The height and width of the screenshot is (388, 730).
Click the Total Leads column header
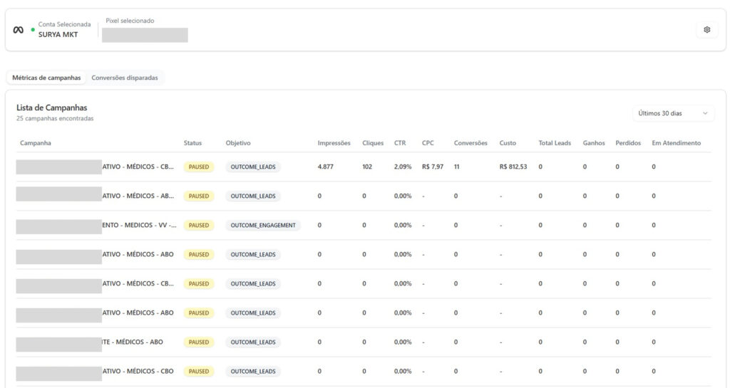(x=555, y=143)
